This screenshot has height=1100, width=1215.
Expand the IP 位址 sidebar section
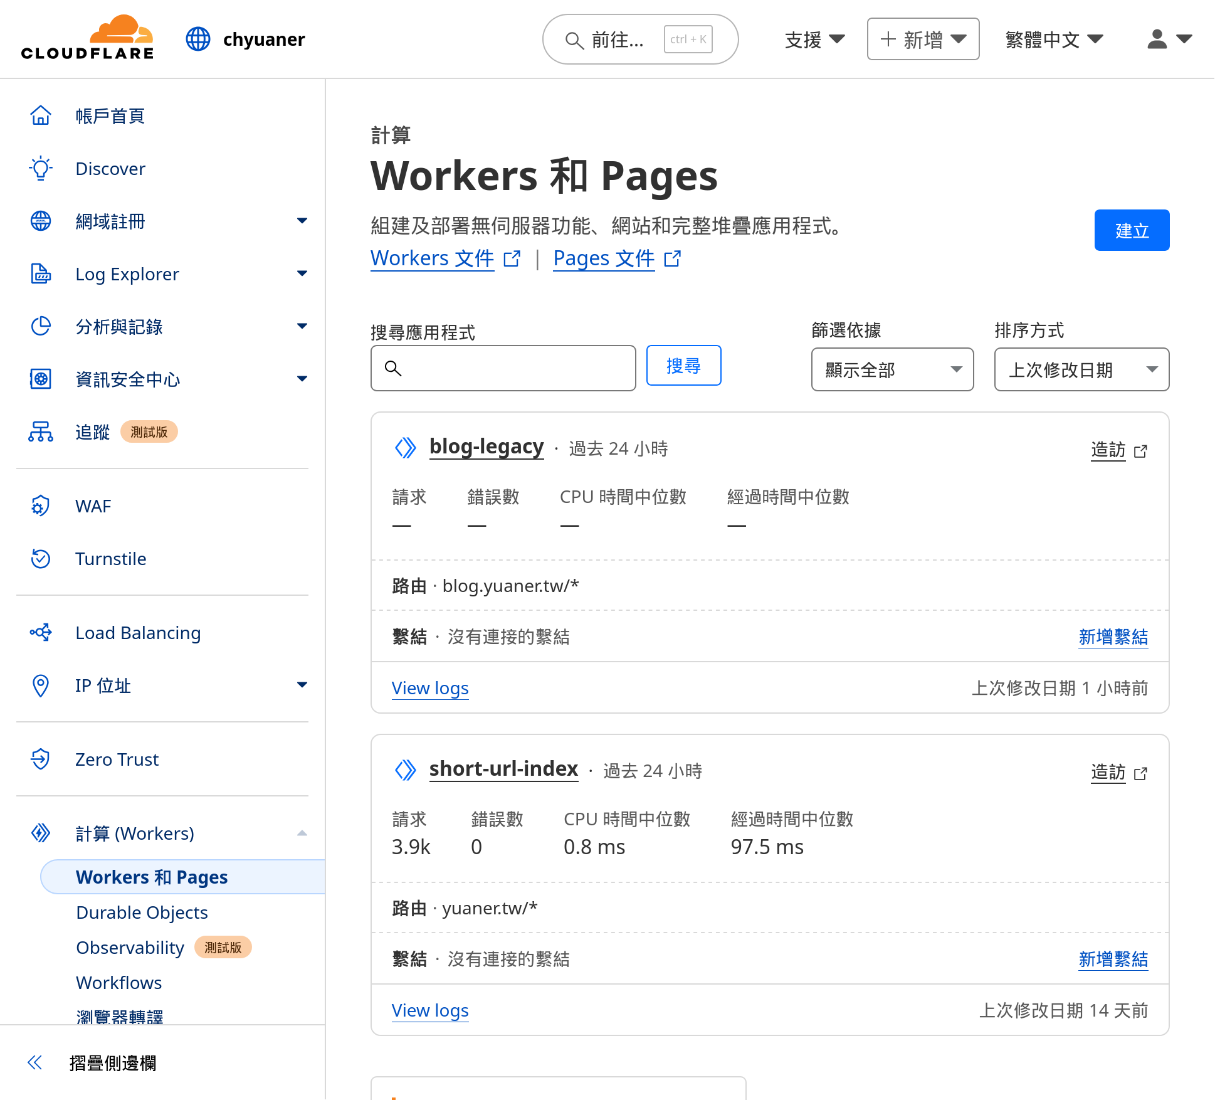coord(302,685)
